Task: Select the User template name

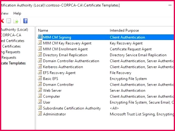Action: (46, 102)
